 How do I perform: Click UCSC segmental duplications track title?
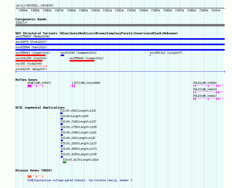pyautogui.click(x=40, y=108)
